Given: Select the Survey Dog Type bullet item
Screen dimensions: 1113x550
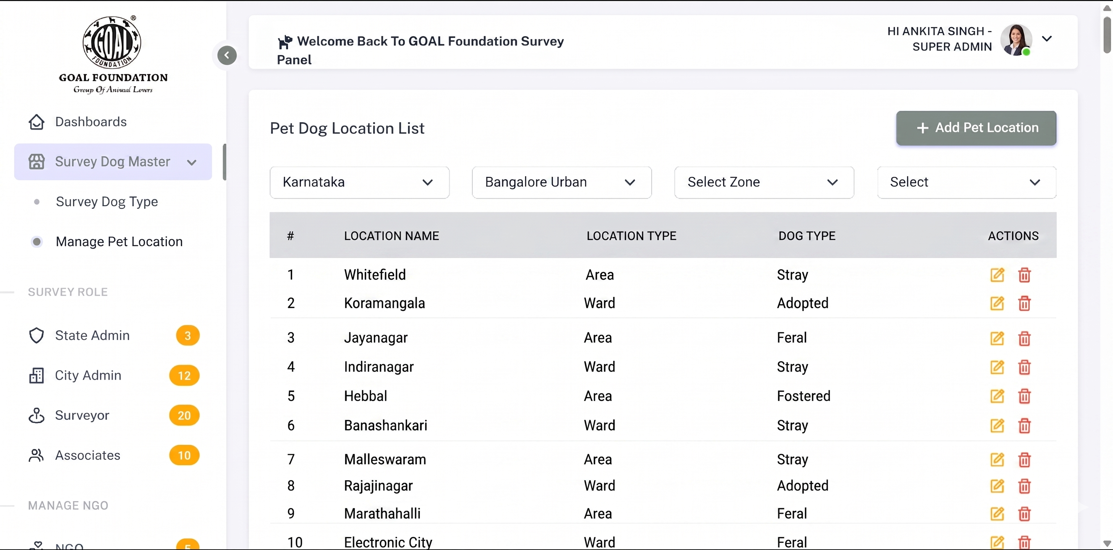Looking at the screenshot, I should 106,202.
